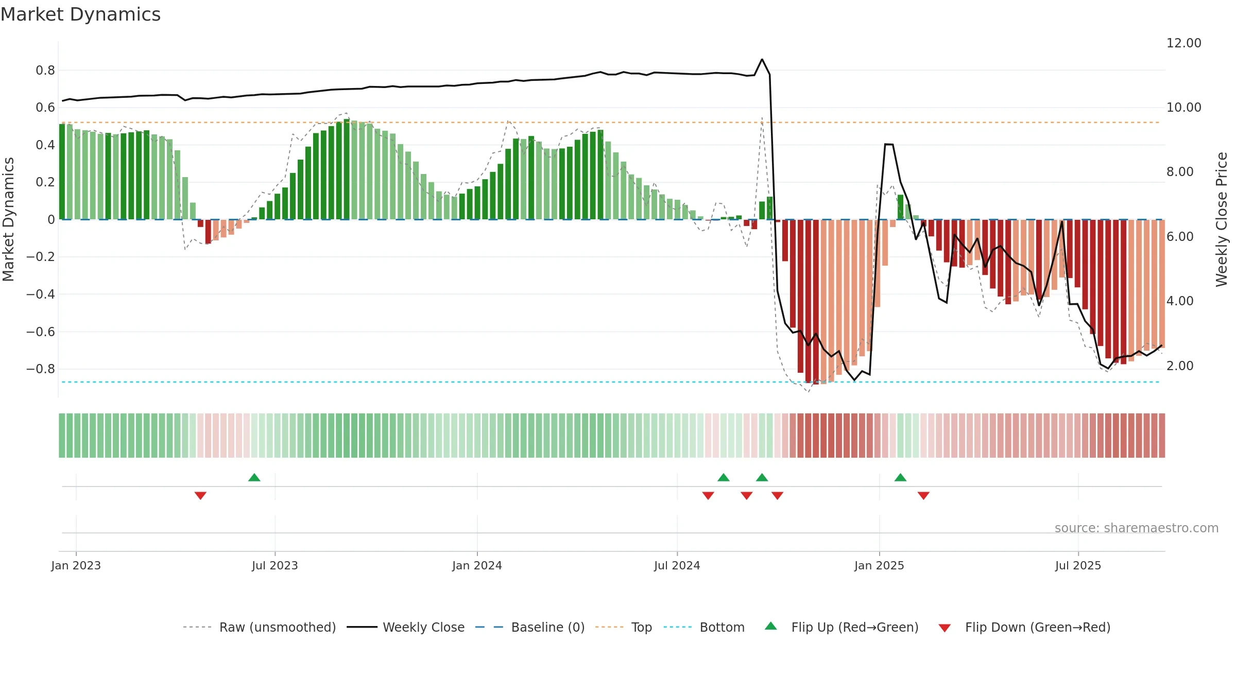
Task: Click the first flip-up marker after Jul 2024
Action: point(724,477)
